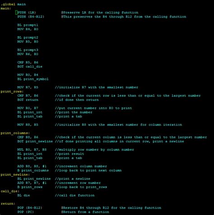
Task: Click the print_columns: label
Action: [x=15, y=133]
